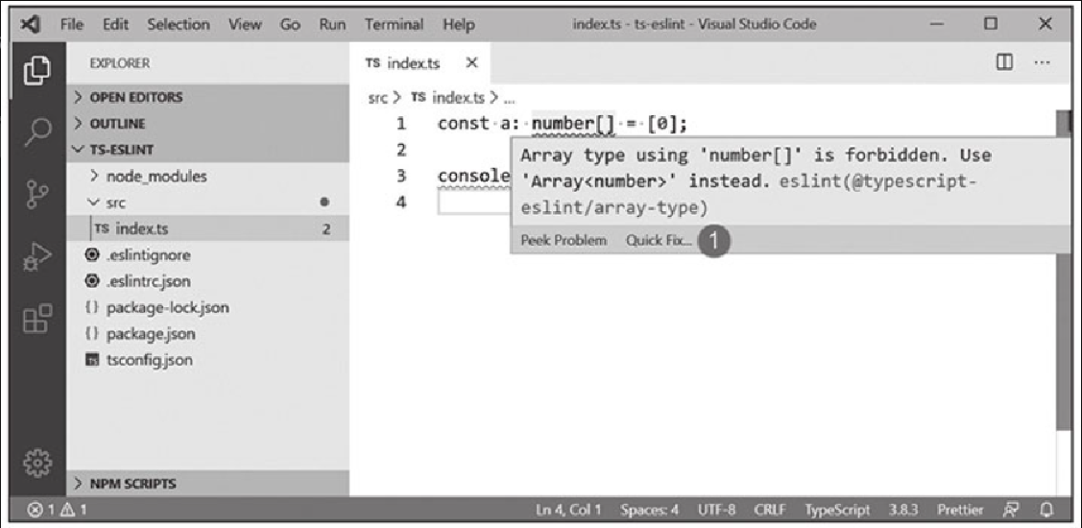Open the Source Control view
Screen dimensions: 1082x528
pyautogui.click(x=36, y=194)
